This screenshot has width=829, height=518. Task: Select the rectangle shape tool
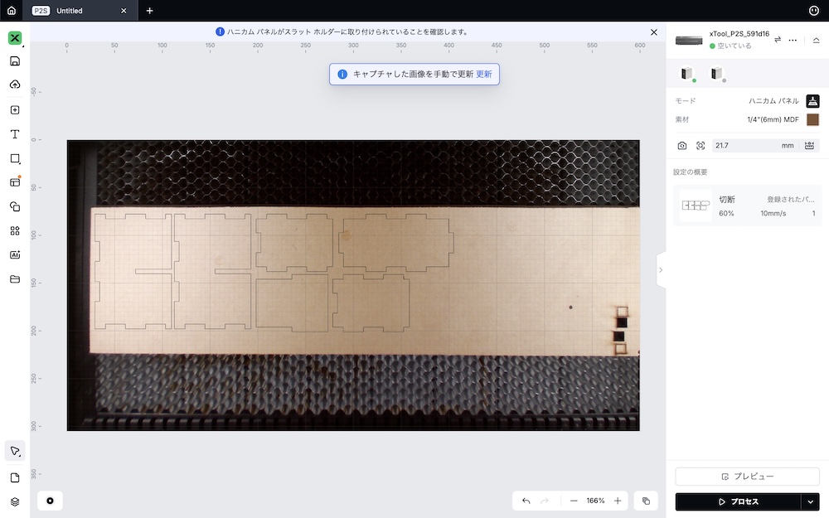(15, 158)
